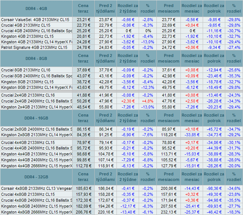This screenshot has height=215, width=243.
Task: Click the current price "20,81 €"
Action: point(83,36)
